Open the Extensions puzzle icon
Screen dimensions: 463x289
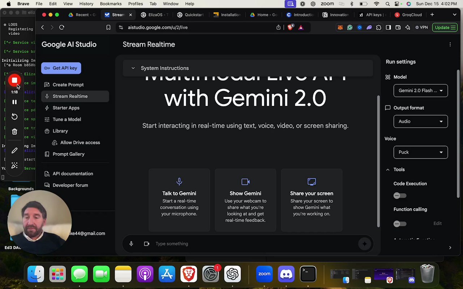379,27
